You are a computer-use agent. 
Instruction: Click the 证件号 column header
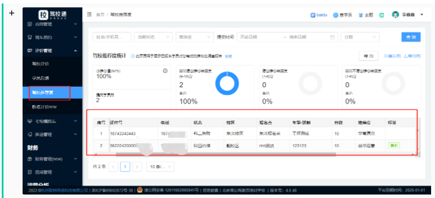click(116, 122)
